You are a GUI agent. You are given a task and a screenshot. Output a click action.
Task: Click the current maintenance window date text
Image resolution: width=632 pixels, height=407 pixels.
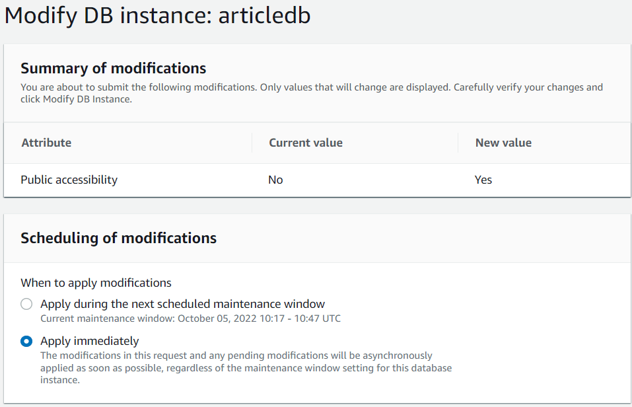(191, 318)
